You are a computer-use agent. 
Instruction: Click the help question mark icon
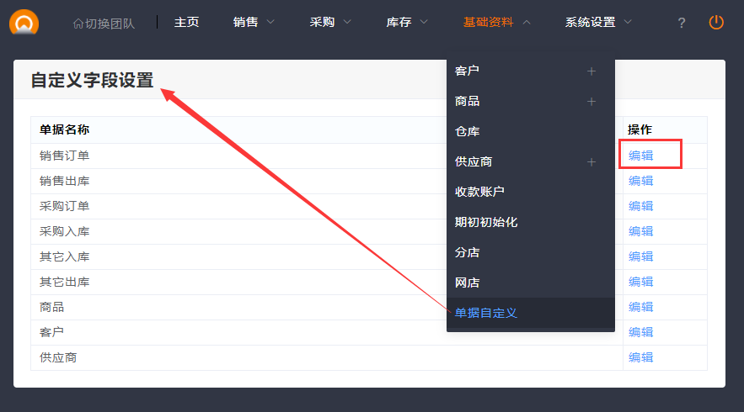click(682, 23)
